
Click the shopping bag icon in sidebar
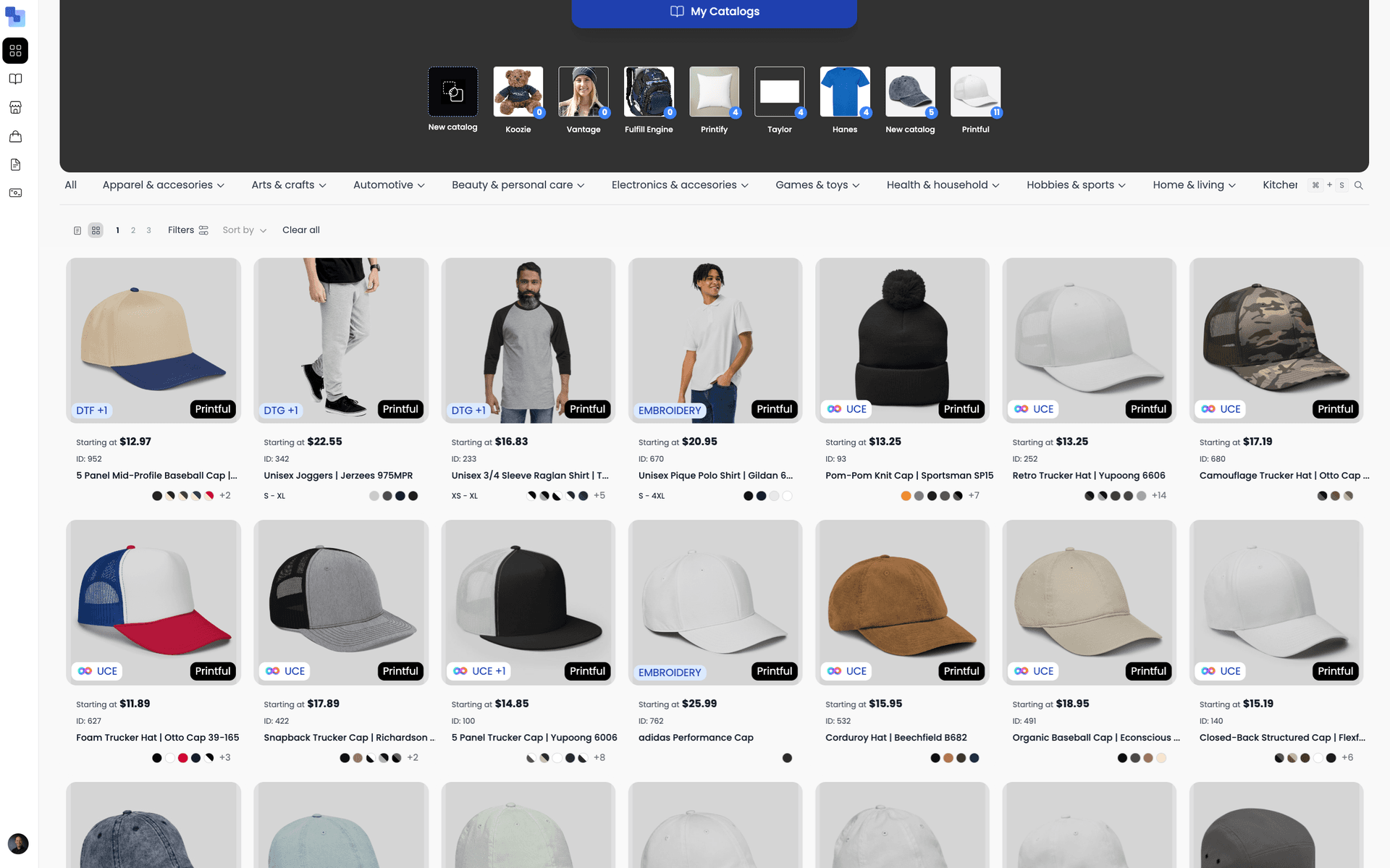tap(15, 136)
